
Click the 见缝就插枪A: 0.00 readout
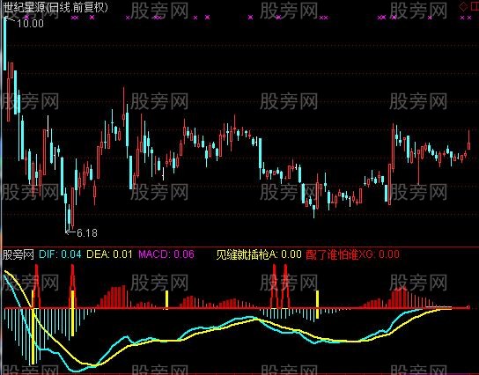click(259, 254)
